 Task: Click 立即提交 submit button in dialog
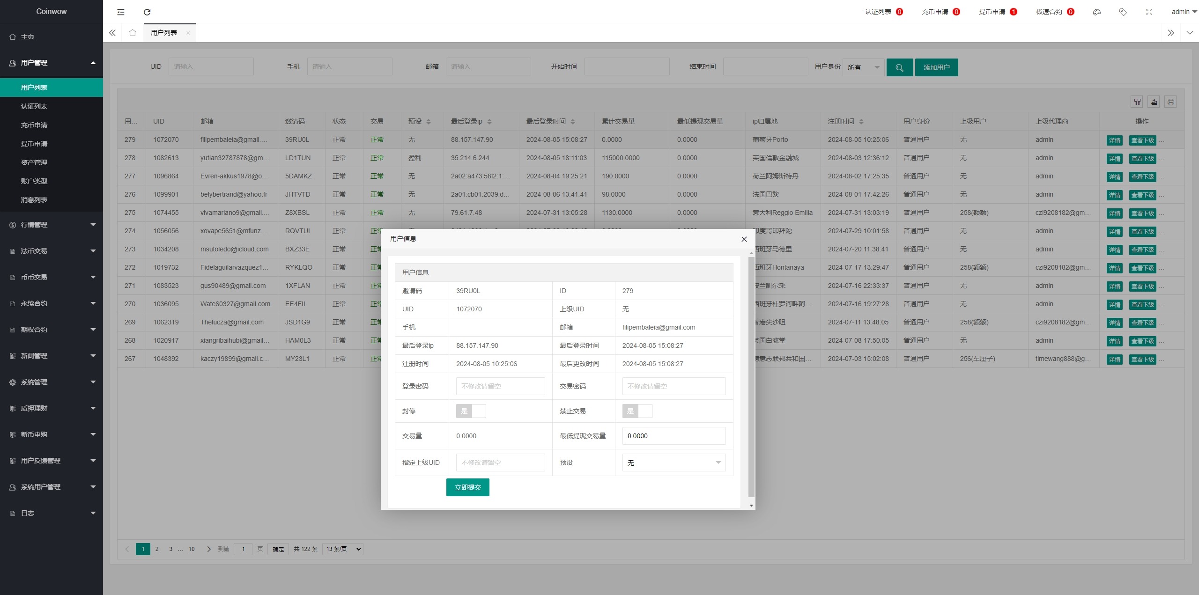coord(468,487)
